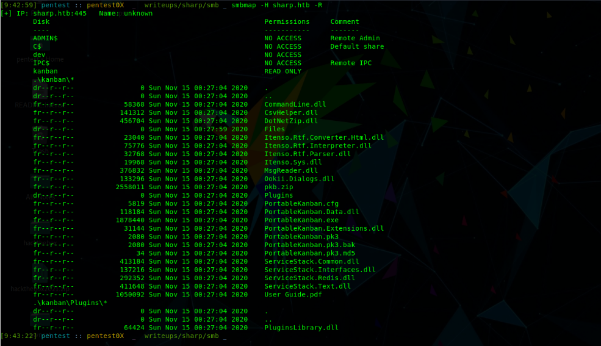This screenshot has height=346, width=601.
Task: Click the 'ADMIN$' share name
Action: (x=45, y=38)
